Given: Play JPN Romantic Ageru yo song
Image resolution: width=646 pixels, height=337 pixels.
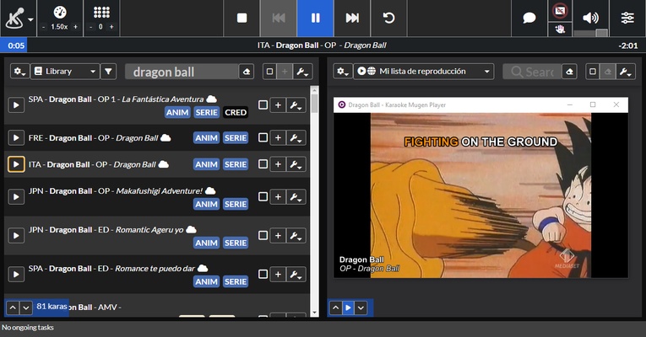Looking at the screenshot, I should pyautogui.click(x=16, y=236).
